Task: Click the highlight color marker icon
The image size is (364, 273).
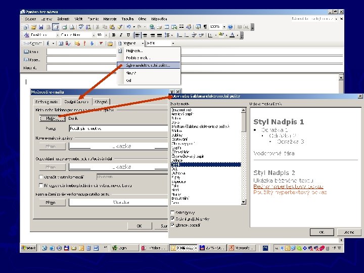Action: [221, 35]
